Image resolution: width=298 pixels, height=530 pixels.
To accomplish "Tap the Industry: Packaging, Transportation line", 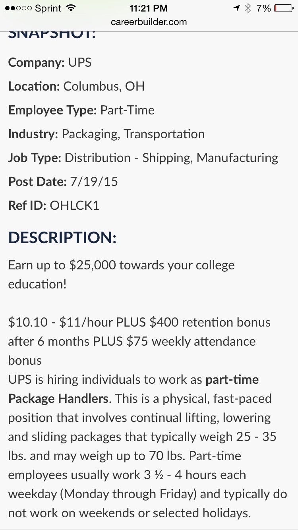I will (x=106, y=134).
